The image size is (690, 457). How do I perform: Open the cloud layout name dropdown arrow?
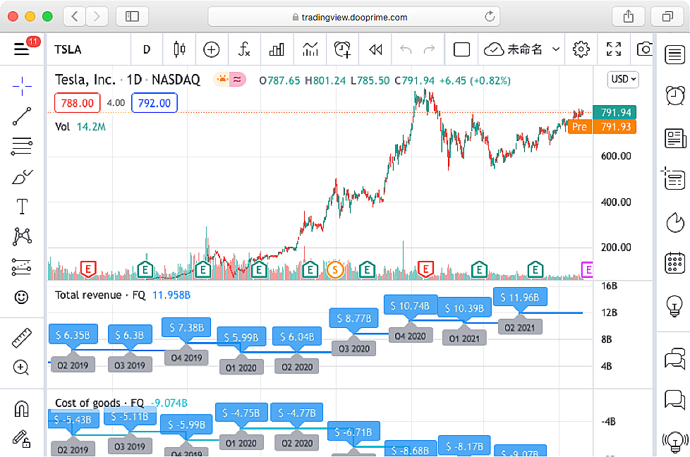click(556, 49)
